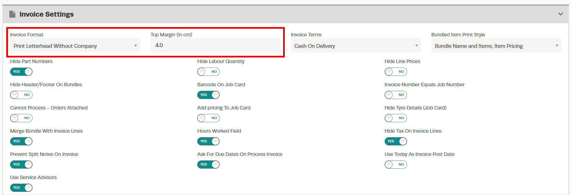Screen dimensions: 571x195
Task: Toggle Prevent Split Notes On Invoice
Action: click(21, 165)
